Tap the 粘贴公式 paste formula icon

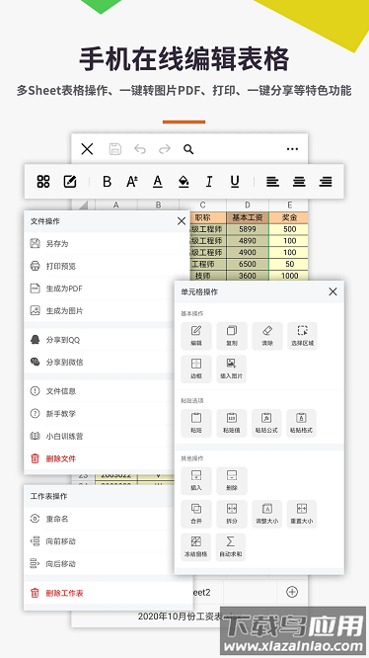click(x=266, y=423)
